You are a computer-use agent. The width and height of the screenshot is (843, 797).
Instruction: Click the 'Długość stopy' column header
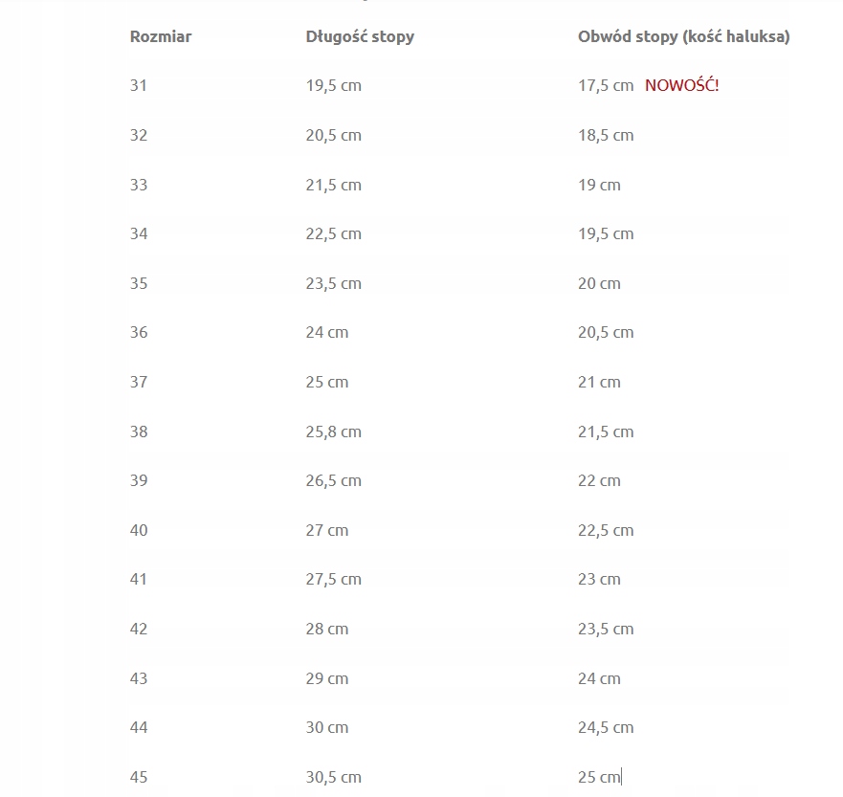[360, 37]
